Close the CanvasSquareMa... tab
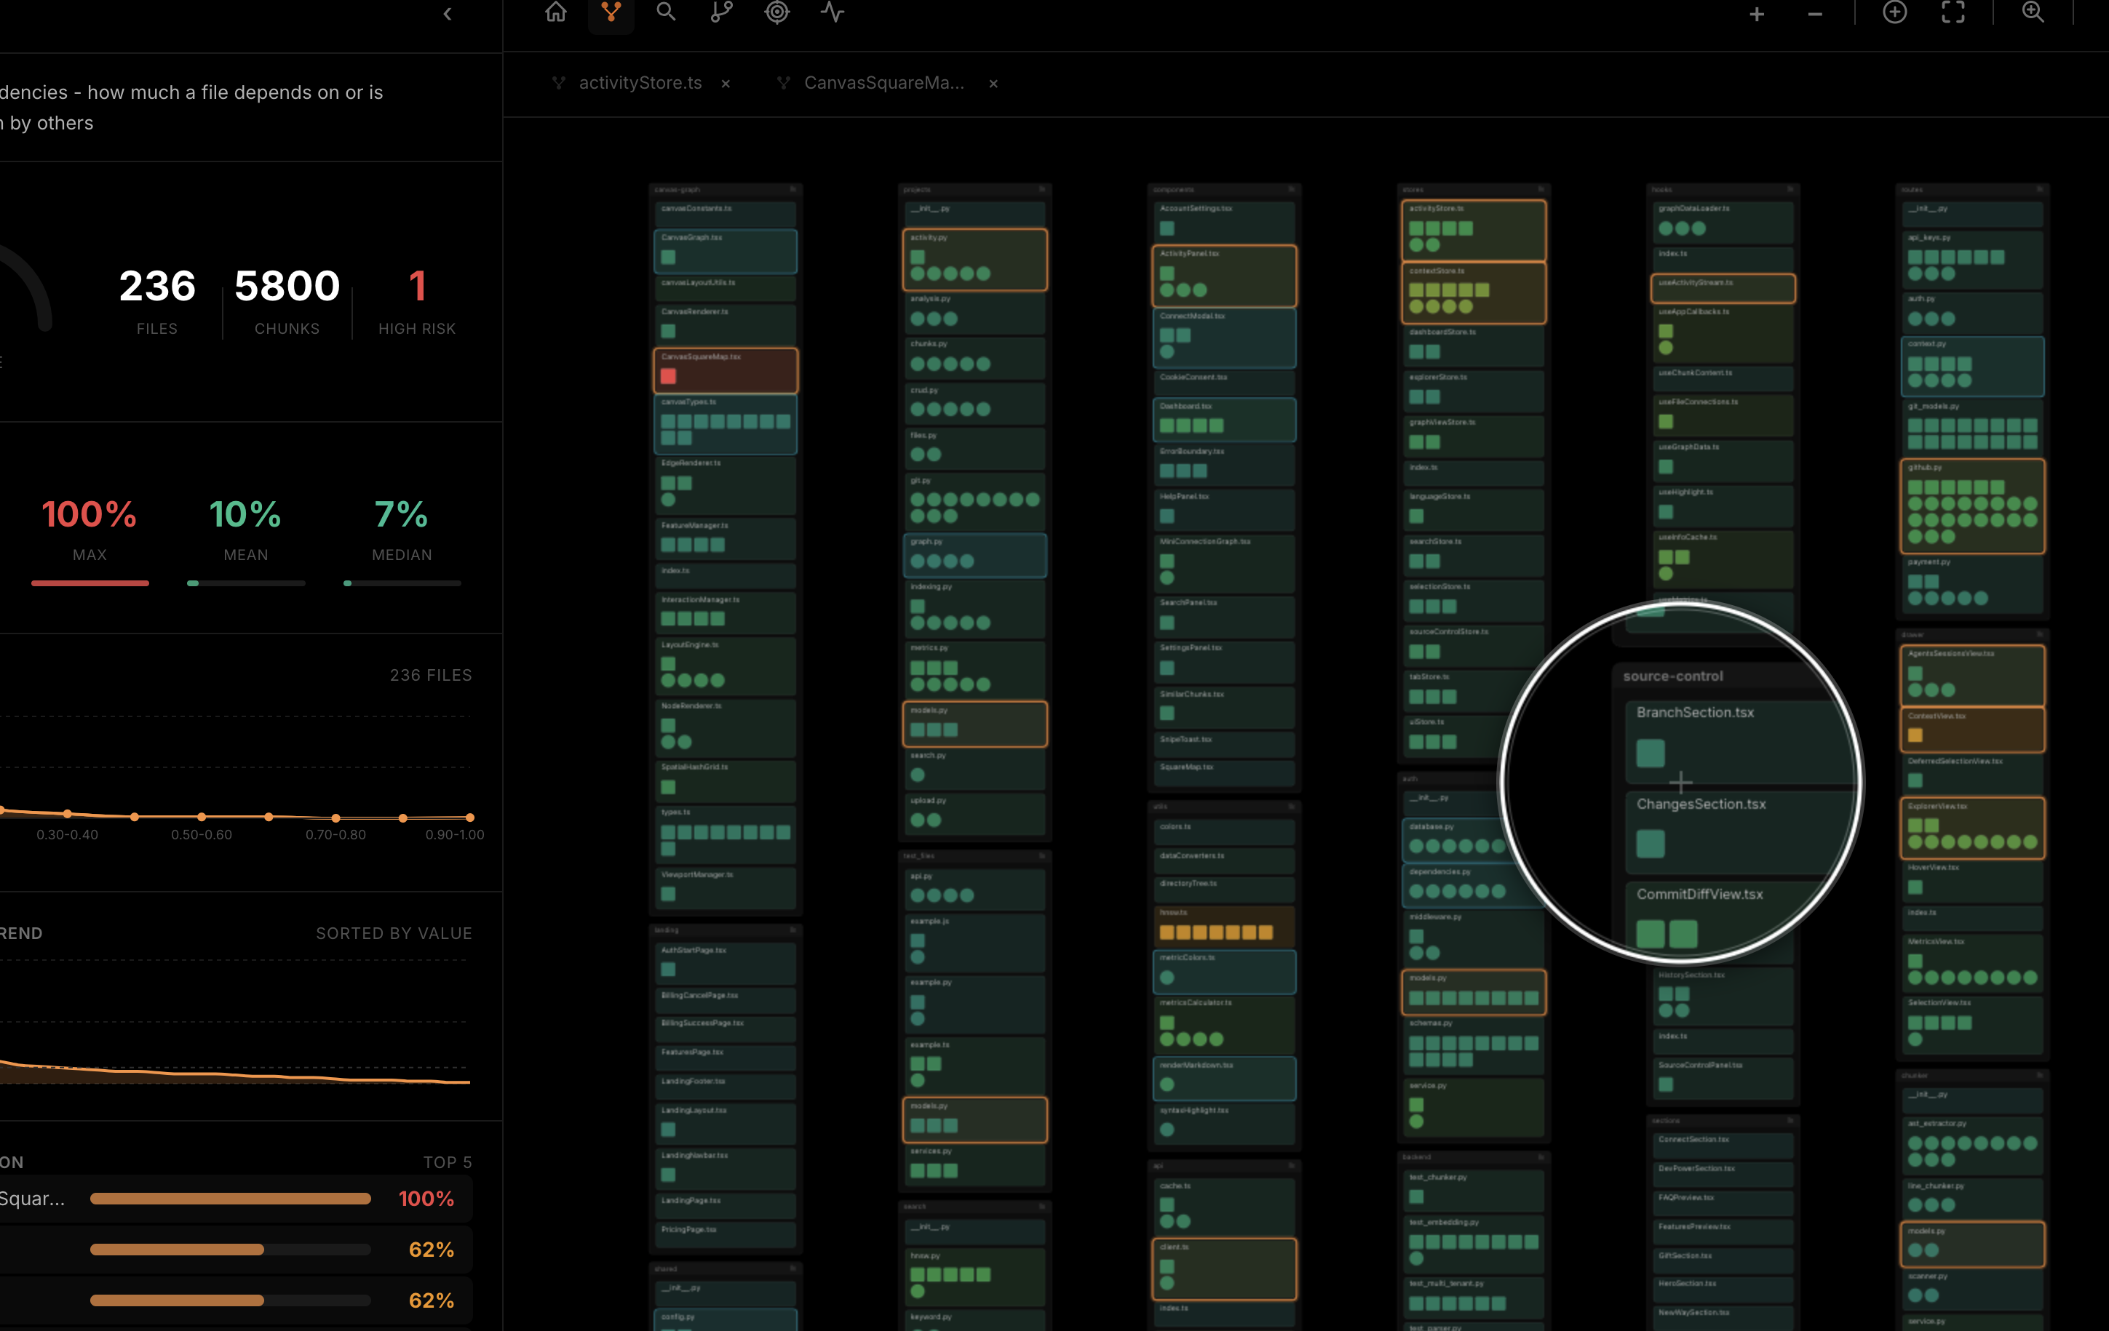The height and width of the screenshot is (1331, 2109). (993, 84)
